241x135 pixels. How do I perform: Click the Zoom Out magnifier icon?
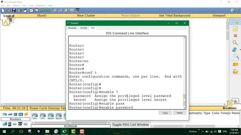point(66,10)
